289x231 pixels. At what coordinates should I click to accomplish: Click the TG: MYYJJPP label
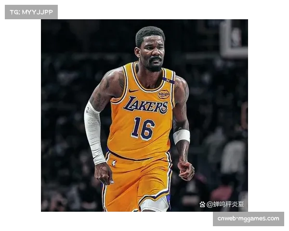(x=31, y=12)
